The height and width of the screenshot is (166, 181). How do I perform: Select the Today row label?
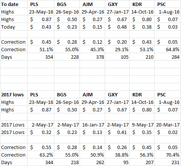coord(8,27)
